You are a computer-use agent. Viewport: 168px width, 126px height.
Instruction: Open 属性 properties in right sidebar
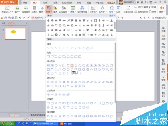[x=163, y=62]
